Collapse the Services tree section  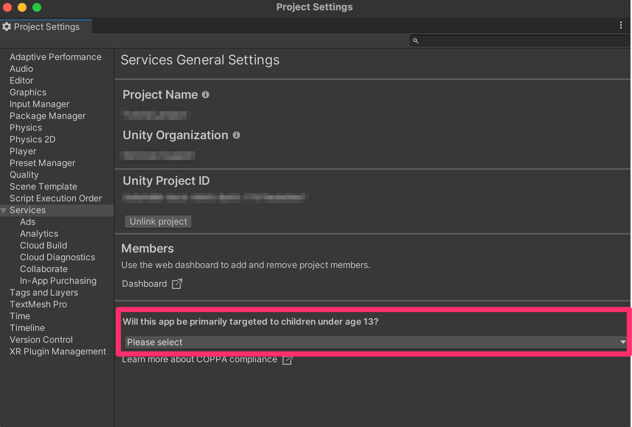[x=4, y=211]
